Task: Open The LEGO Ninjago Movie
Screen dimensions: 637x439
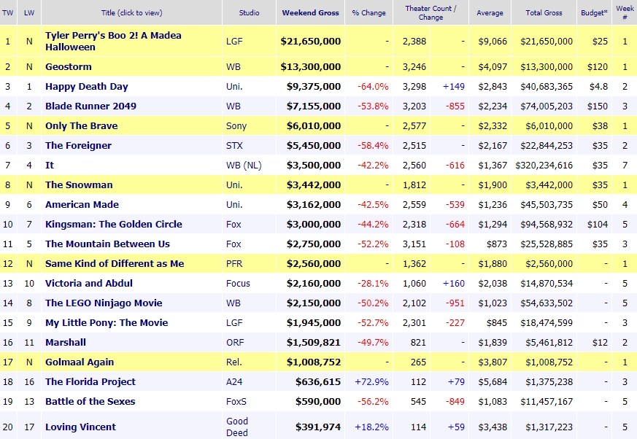Action: 104,303
